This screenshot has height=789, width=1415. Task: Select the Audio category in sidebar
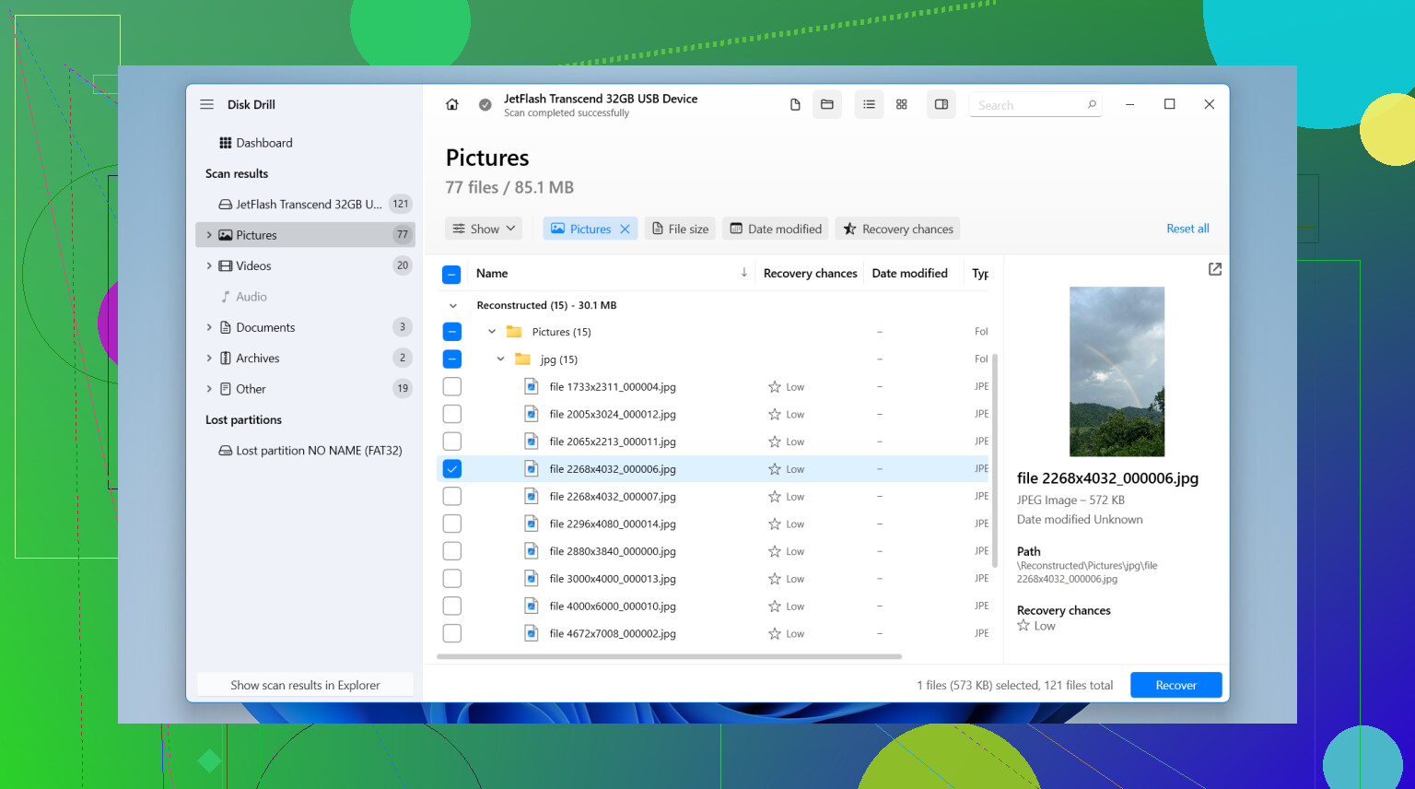[306, 297]
